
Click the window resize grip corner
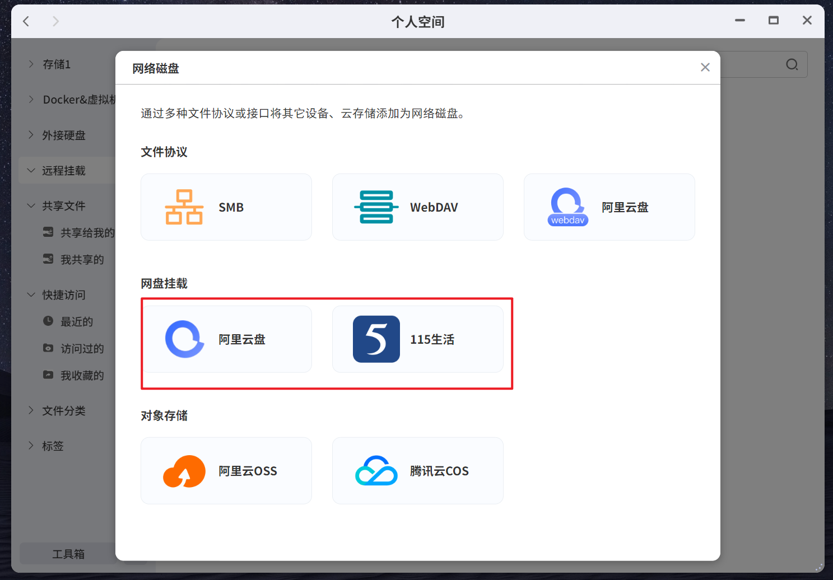(819, 567)
